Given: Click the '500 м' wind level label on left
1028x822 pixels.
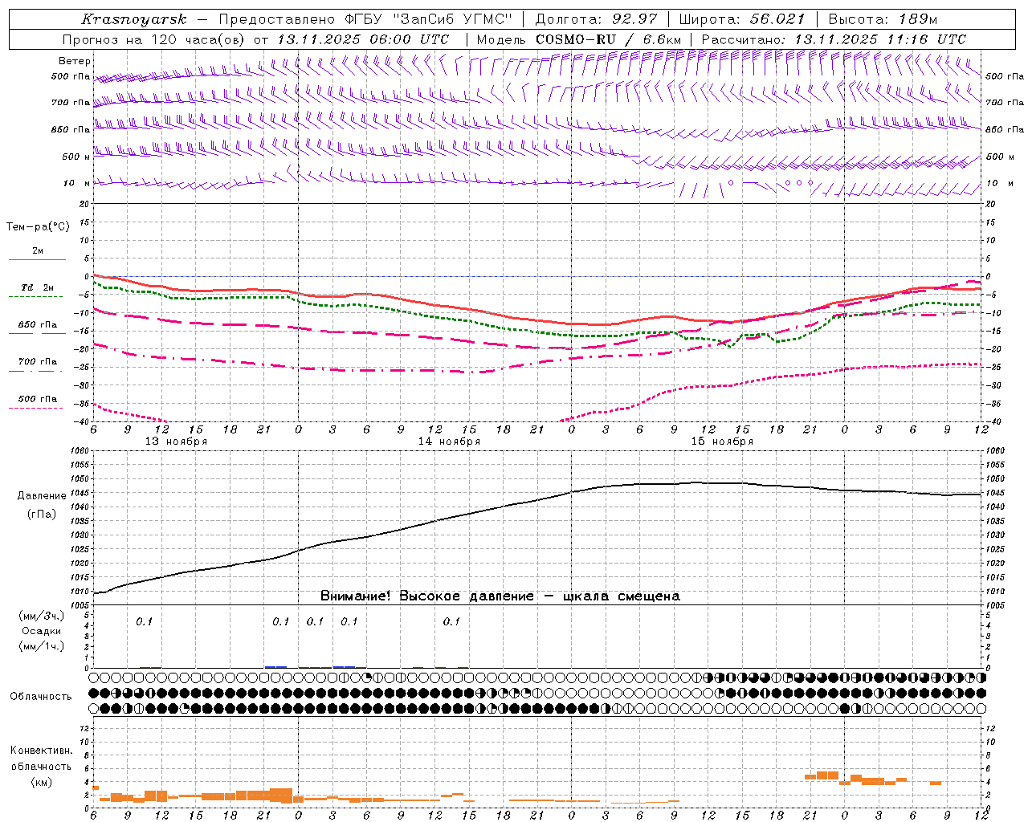Looking at the screenshot, I should point(76,157).
